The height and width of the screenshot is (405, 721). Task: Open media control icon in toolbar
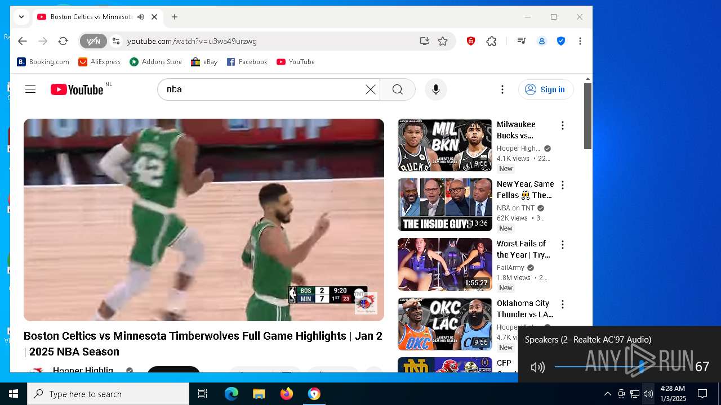521,41
